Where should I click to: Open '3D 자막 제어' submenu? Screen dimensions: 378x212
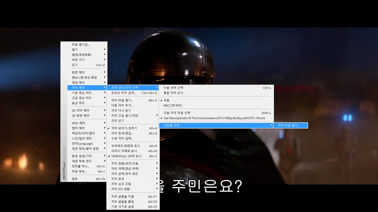pos(87,110)
